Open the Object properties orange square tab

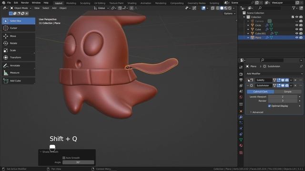point(241,111)
